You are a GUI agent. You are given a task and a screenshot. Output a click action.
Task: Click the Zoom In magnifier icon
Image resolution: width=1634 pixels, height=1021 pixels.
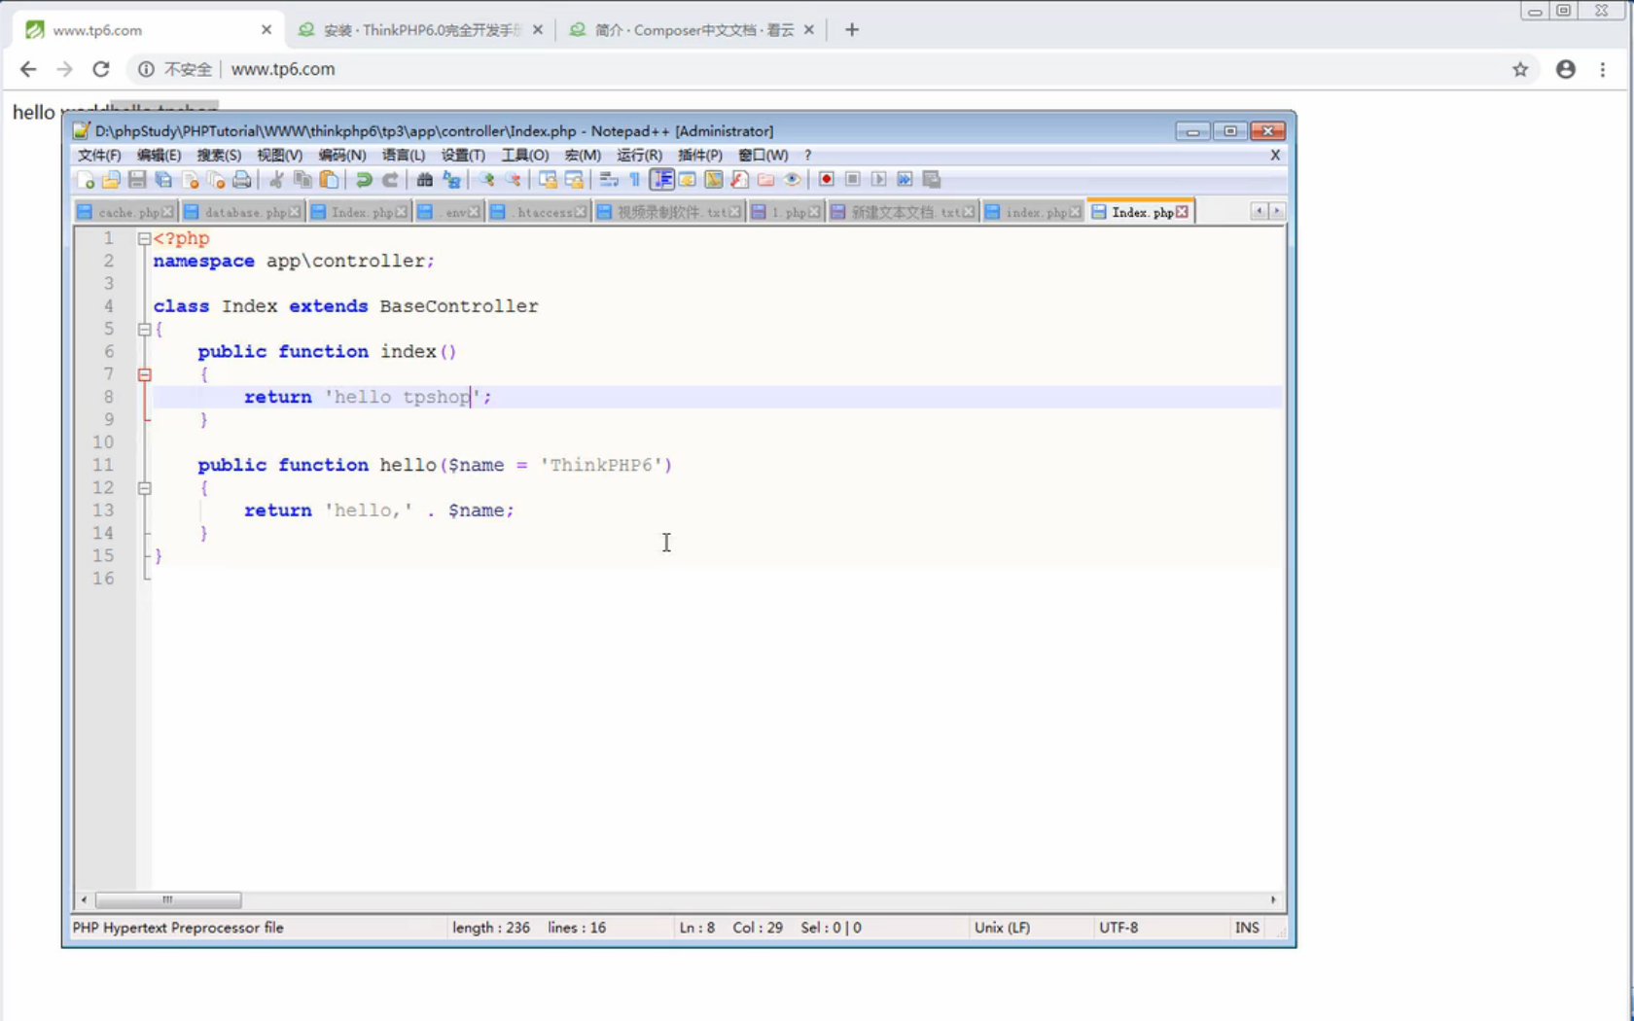(x=486, y=180)
